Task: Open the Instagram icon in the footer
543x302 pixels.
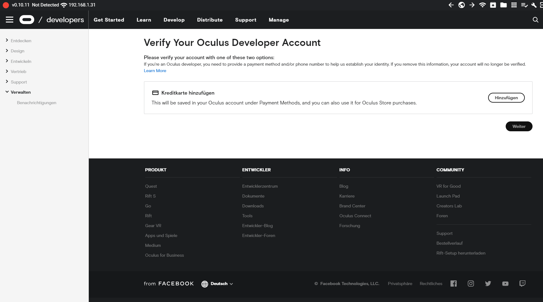Action: [471, 284]
